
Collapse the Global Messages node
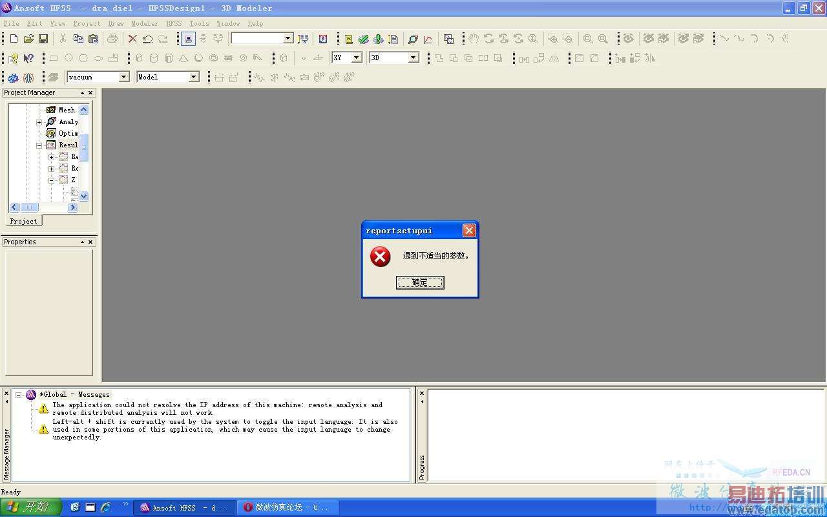click(x=19, y=395)
